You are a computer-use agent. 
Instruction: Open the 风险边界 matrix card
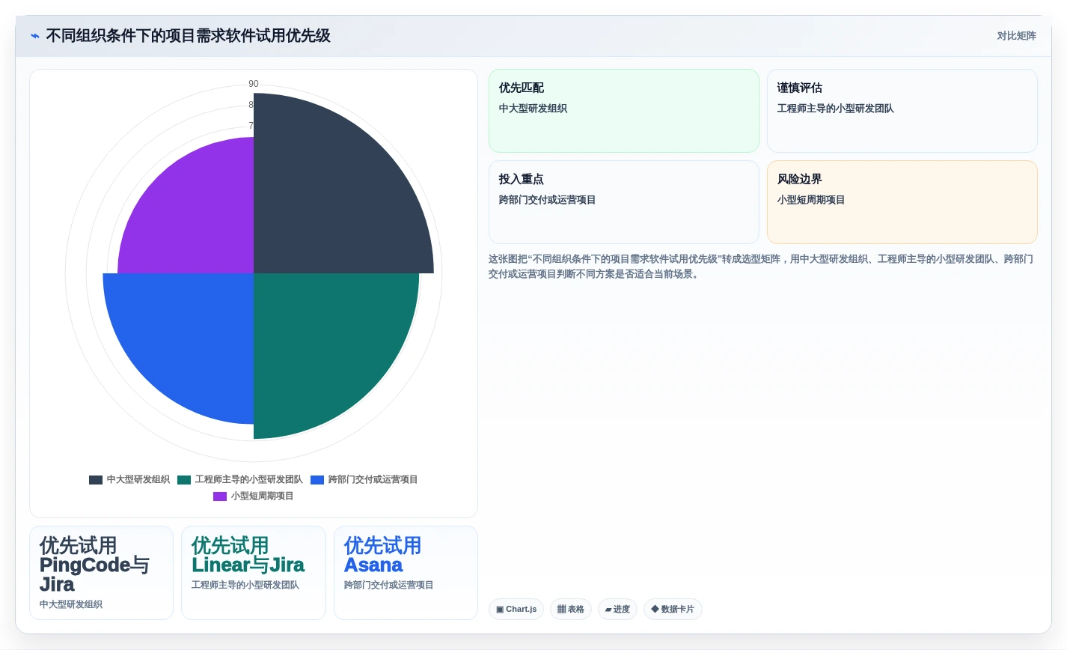pyautogui.click(x=902, y=202)
